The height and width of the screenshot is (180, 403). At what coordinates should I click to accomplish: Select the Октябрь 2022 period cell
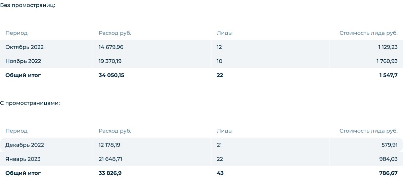(25, 47)
